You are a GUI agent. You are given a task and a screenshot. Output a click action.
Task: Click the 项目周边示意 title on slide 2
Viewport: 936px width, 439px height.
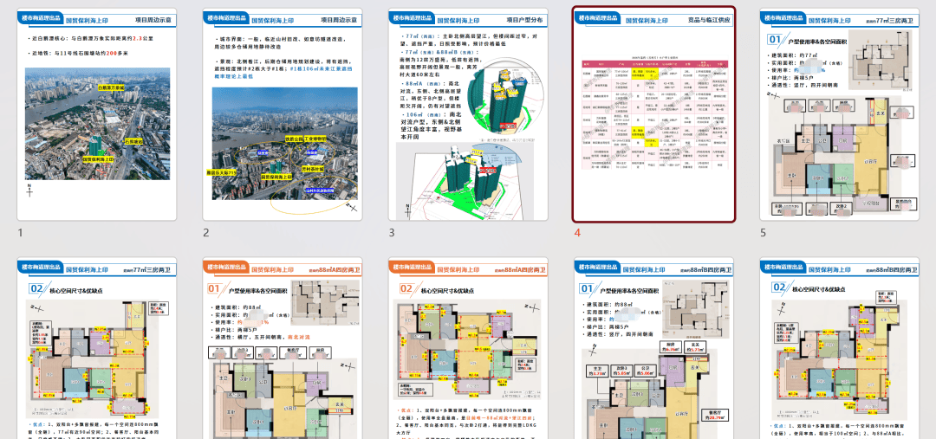coord(339,18)
